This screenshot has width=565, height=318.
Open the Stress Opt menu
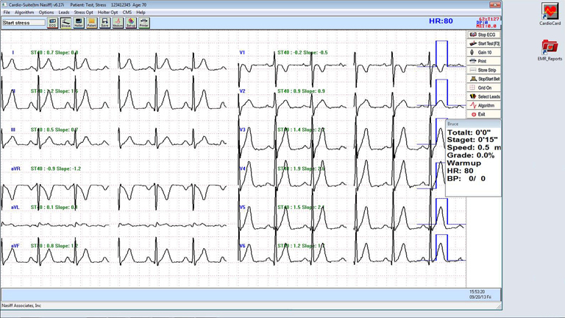[x=83, y=13]
